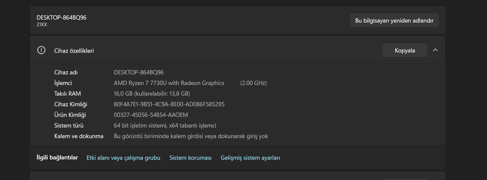
Task: Click the Kalem ve dokunma label
Action: click(79, 136)
